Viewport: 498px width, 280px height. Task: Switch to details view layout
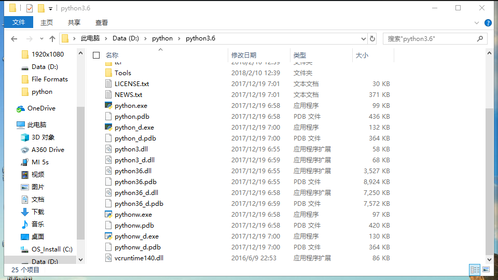click(x=475, y=270)
